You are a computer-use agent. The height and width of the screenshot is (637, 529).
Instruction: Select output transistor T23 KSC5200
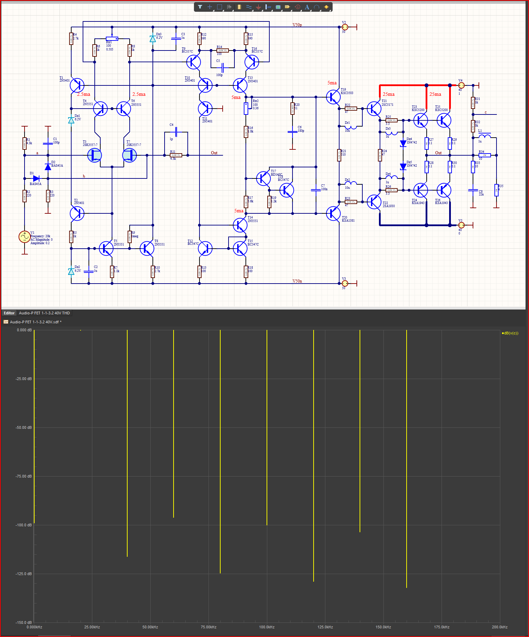pyautogui.click(x=420, y=120)
